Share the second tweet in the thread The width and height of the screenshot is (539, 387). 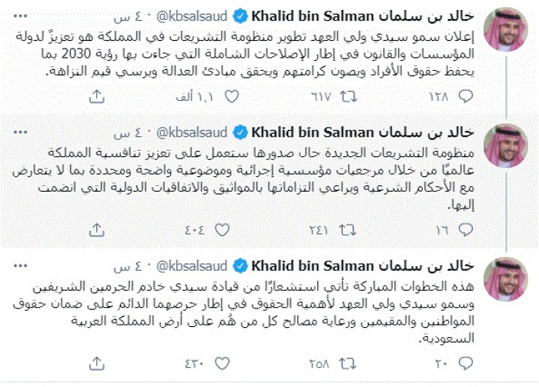98,229
